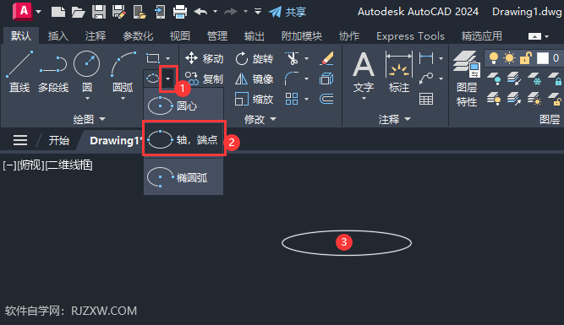Click the 共享 (Share) button
This screenshot has width=564, height=325.
click(x=287, y=12)
